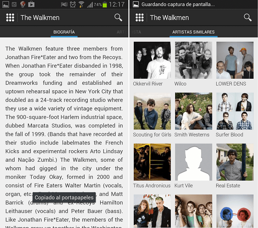Open Scouting for Girls artist photo

coord(152,111)
